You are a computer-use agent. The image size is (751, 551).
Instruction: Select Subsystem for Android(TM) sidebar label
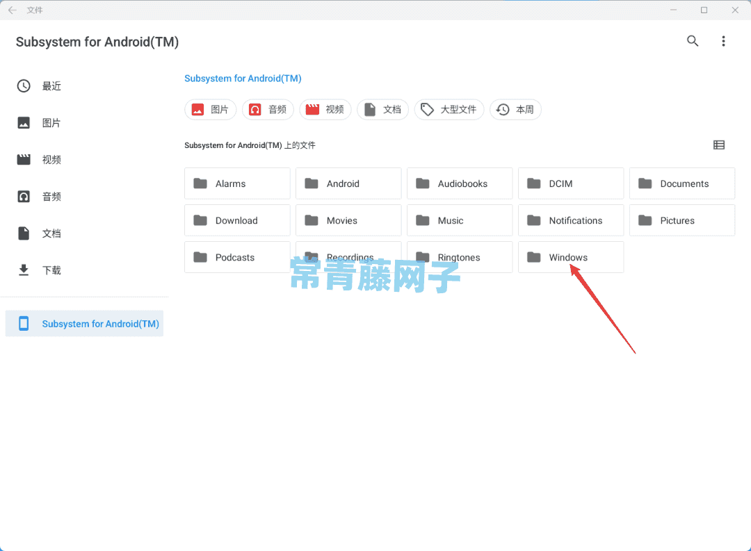coord(101,324)
